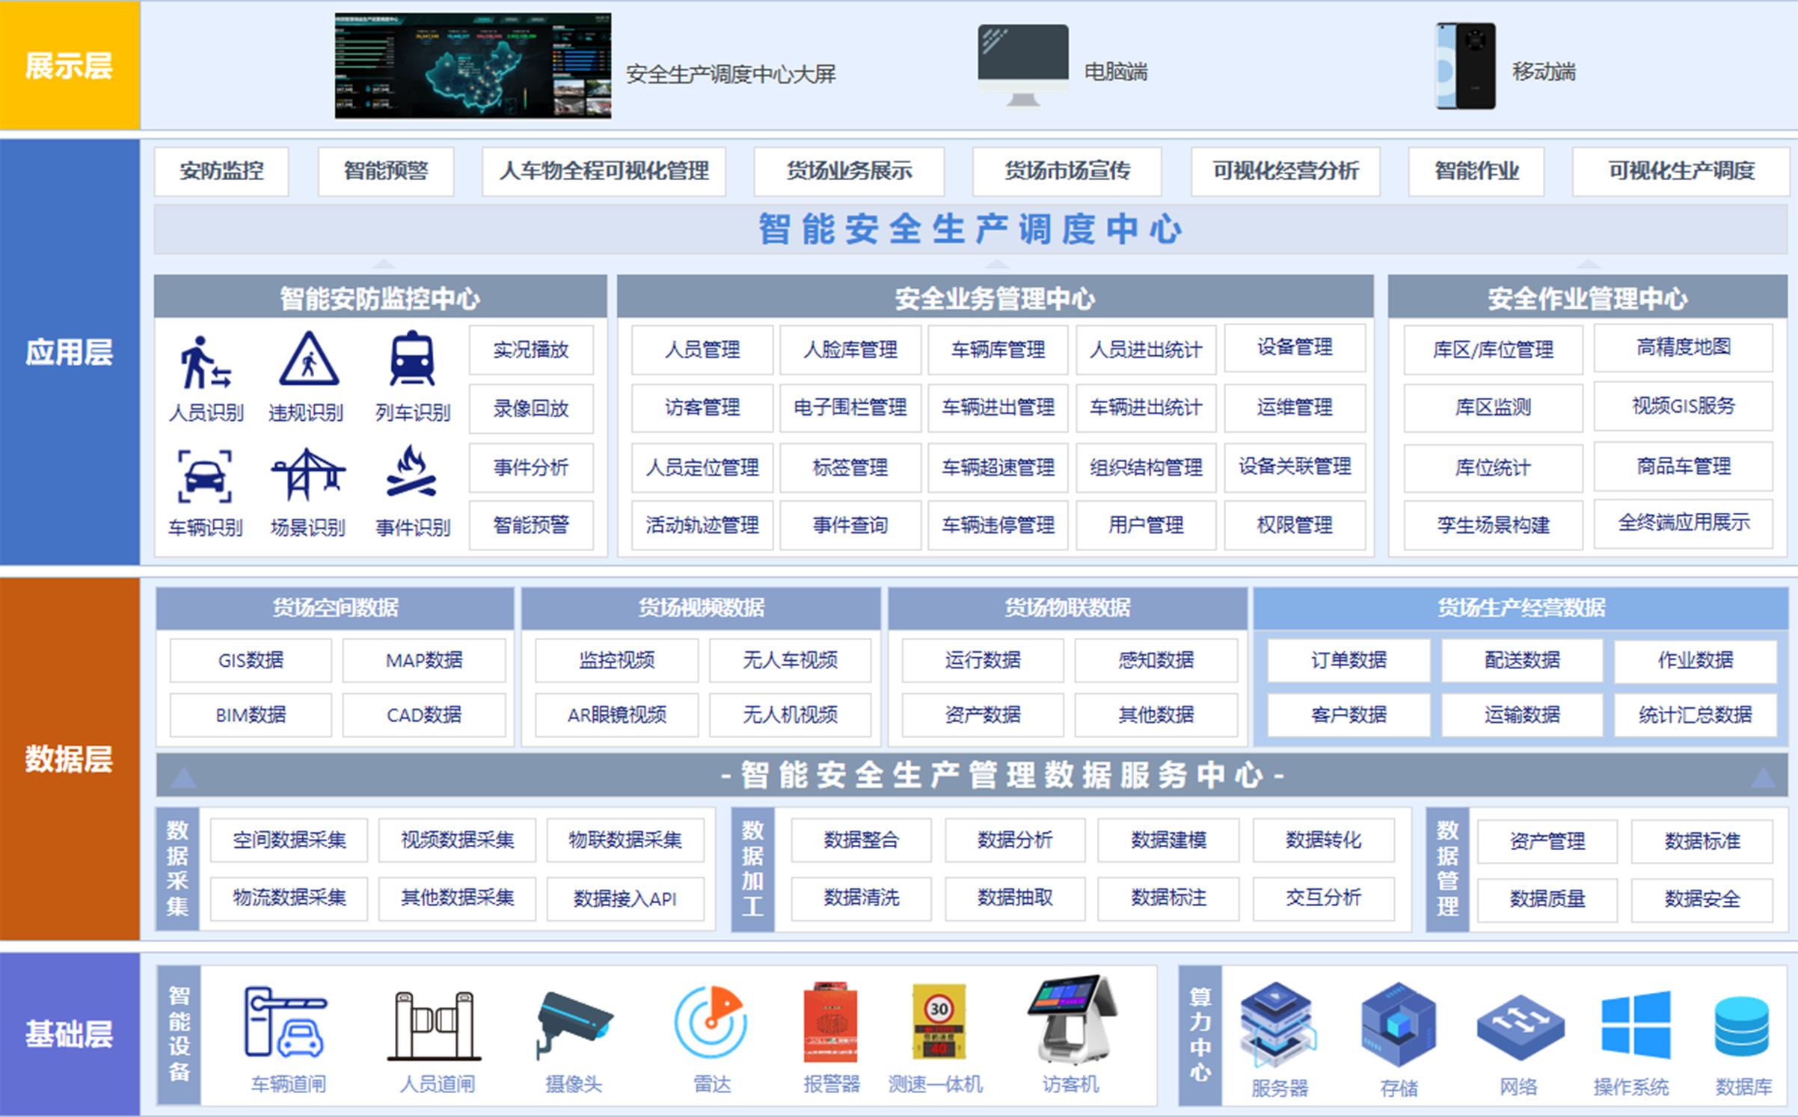This screenshot has width=1798, height=1117.
Task: Click the 实况播放 button
Action: 531,349
